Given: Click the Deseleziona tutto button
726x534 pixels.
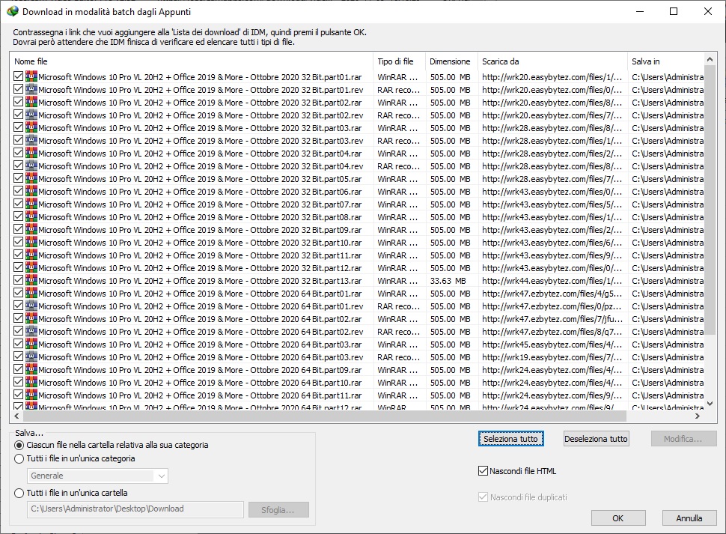Looking at the screenshot, I should click(596, 439).
